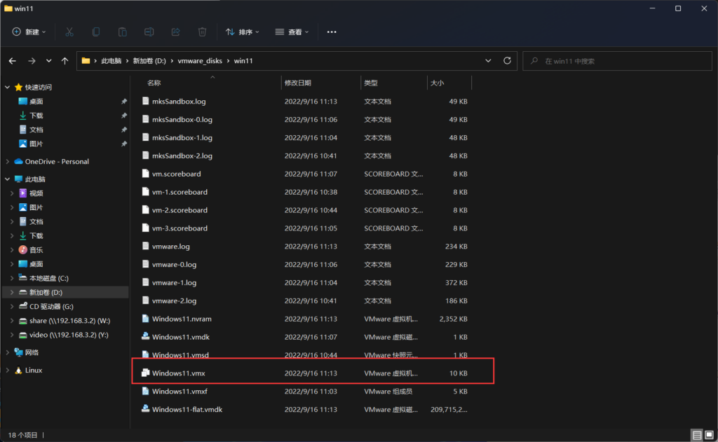Click the 18 items (18 个项目) status text
Screen dimensions: 718x442
(x=22, y=435)
